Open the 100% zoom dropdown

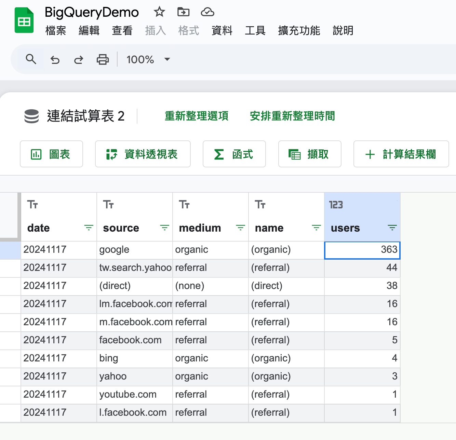(x=148, y=60)
